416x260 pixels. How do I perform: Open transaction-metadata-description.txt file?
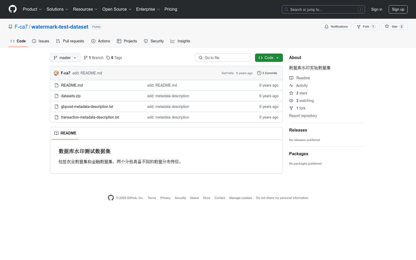90,117
